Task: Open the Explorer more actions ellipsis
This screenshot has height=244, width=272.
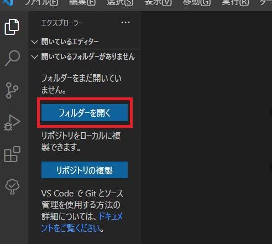Action: point(125,23)
